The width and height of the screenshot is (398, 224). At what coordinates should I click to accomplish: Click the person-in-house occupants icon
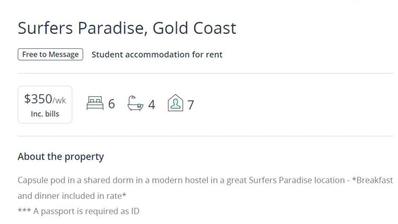(x=176, y=103)
